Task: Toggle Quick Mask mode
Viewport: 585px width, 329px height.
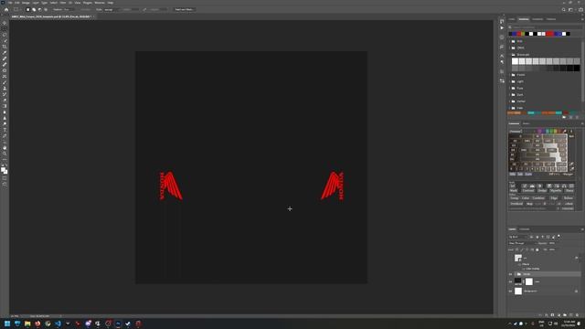Action: coord(5,178)
